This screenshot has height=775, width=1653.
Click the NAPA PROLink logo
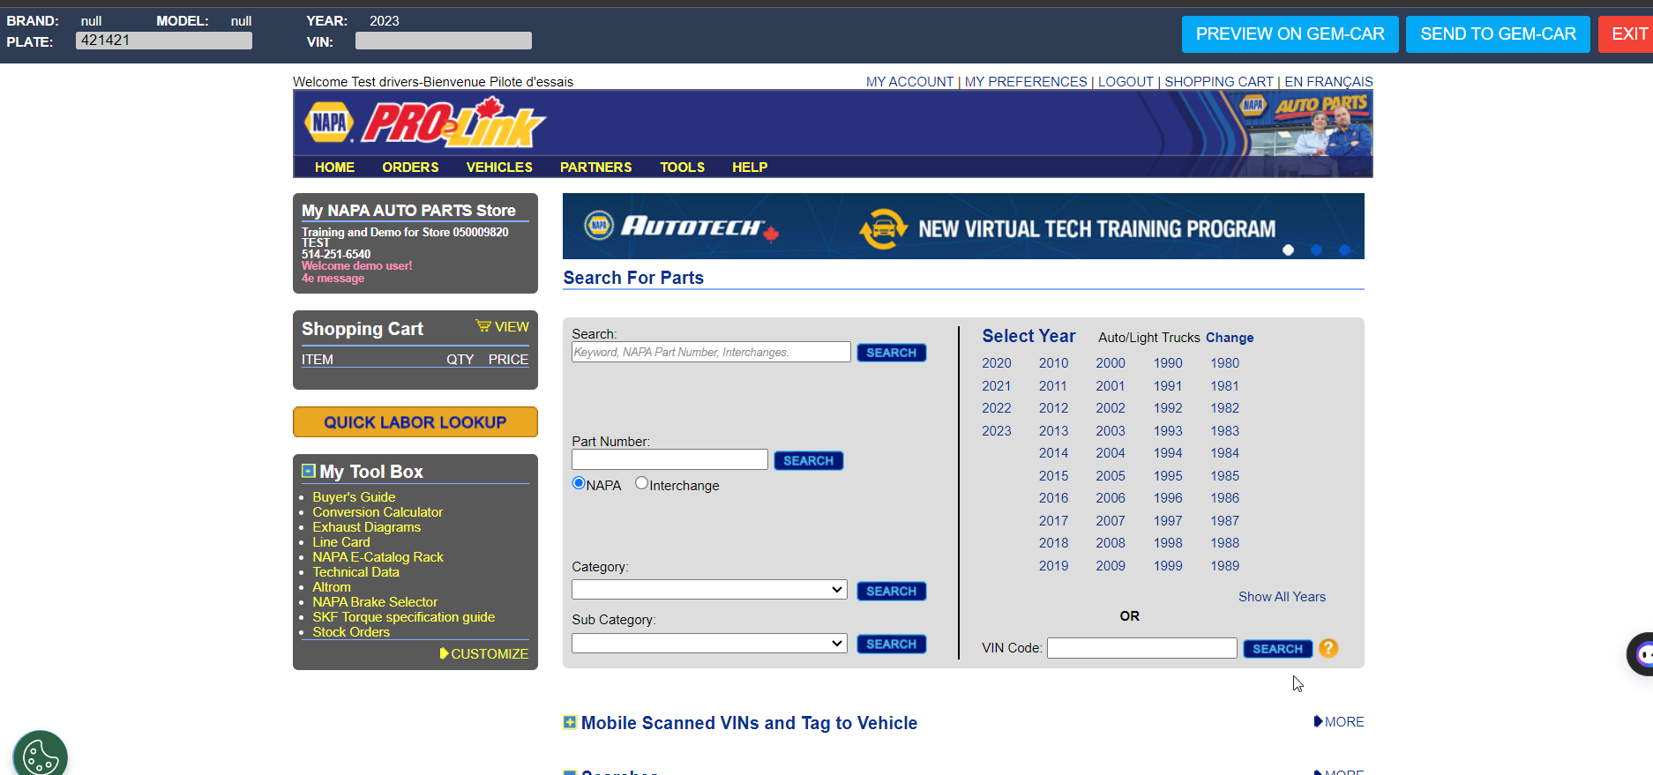pos(425,123)
